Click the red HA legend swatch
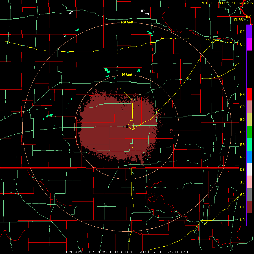254x254 pixels. pyautogui.click(x=249, y=94)
